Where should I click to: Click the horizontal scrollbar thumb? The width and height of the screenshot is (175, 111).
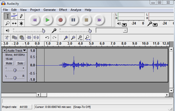pos(44,95)
